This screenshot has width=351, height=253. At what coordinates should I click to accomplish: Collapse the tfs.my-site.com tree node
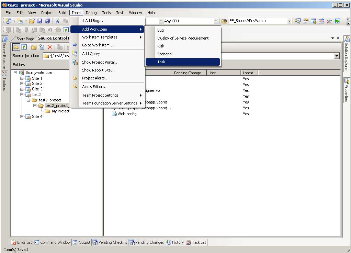pyautogui.click(x=15, y=73)
